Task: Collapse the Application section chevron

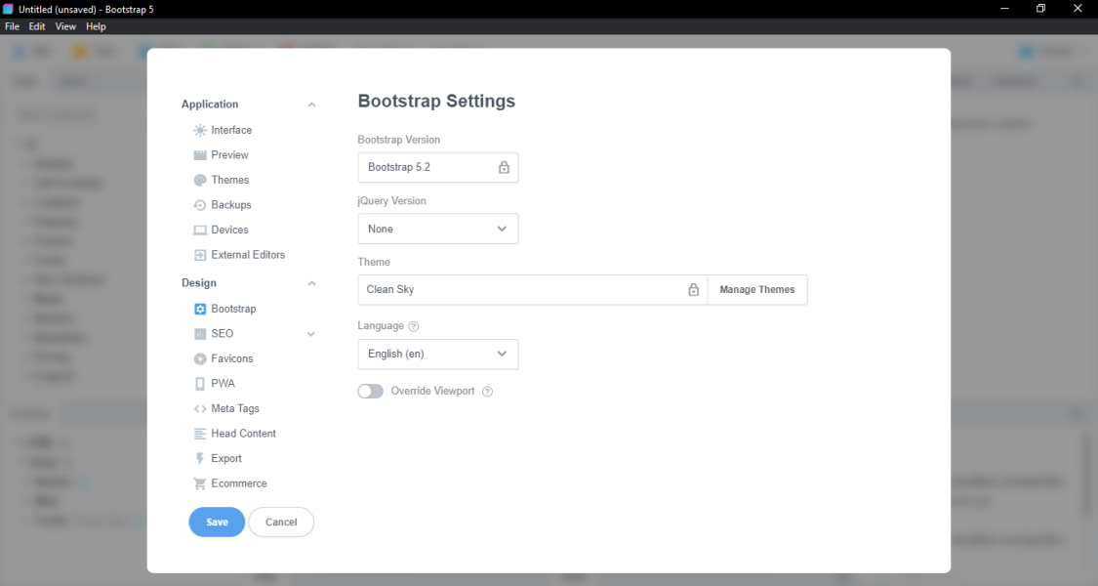Action: tap(311, 105)
